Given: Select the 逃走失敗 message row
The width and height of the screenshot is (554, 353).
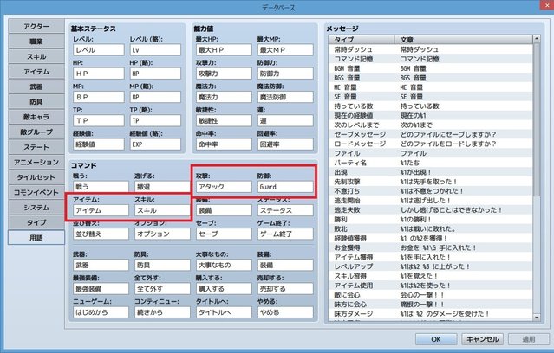Looking at the screenshot, I should pyautogui.click(x=430, y=210).
